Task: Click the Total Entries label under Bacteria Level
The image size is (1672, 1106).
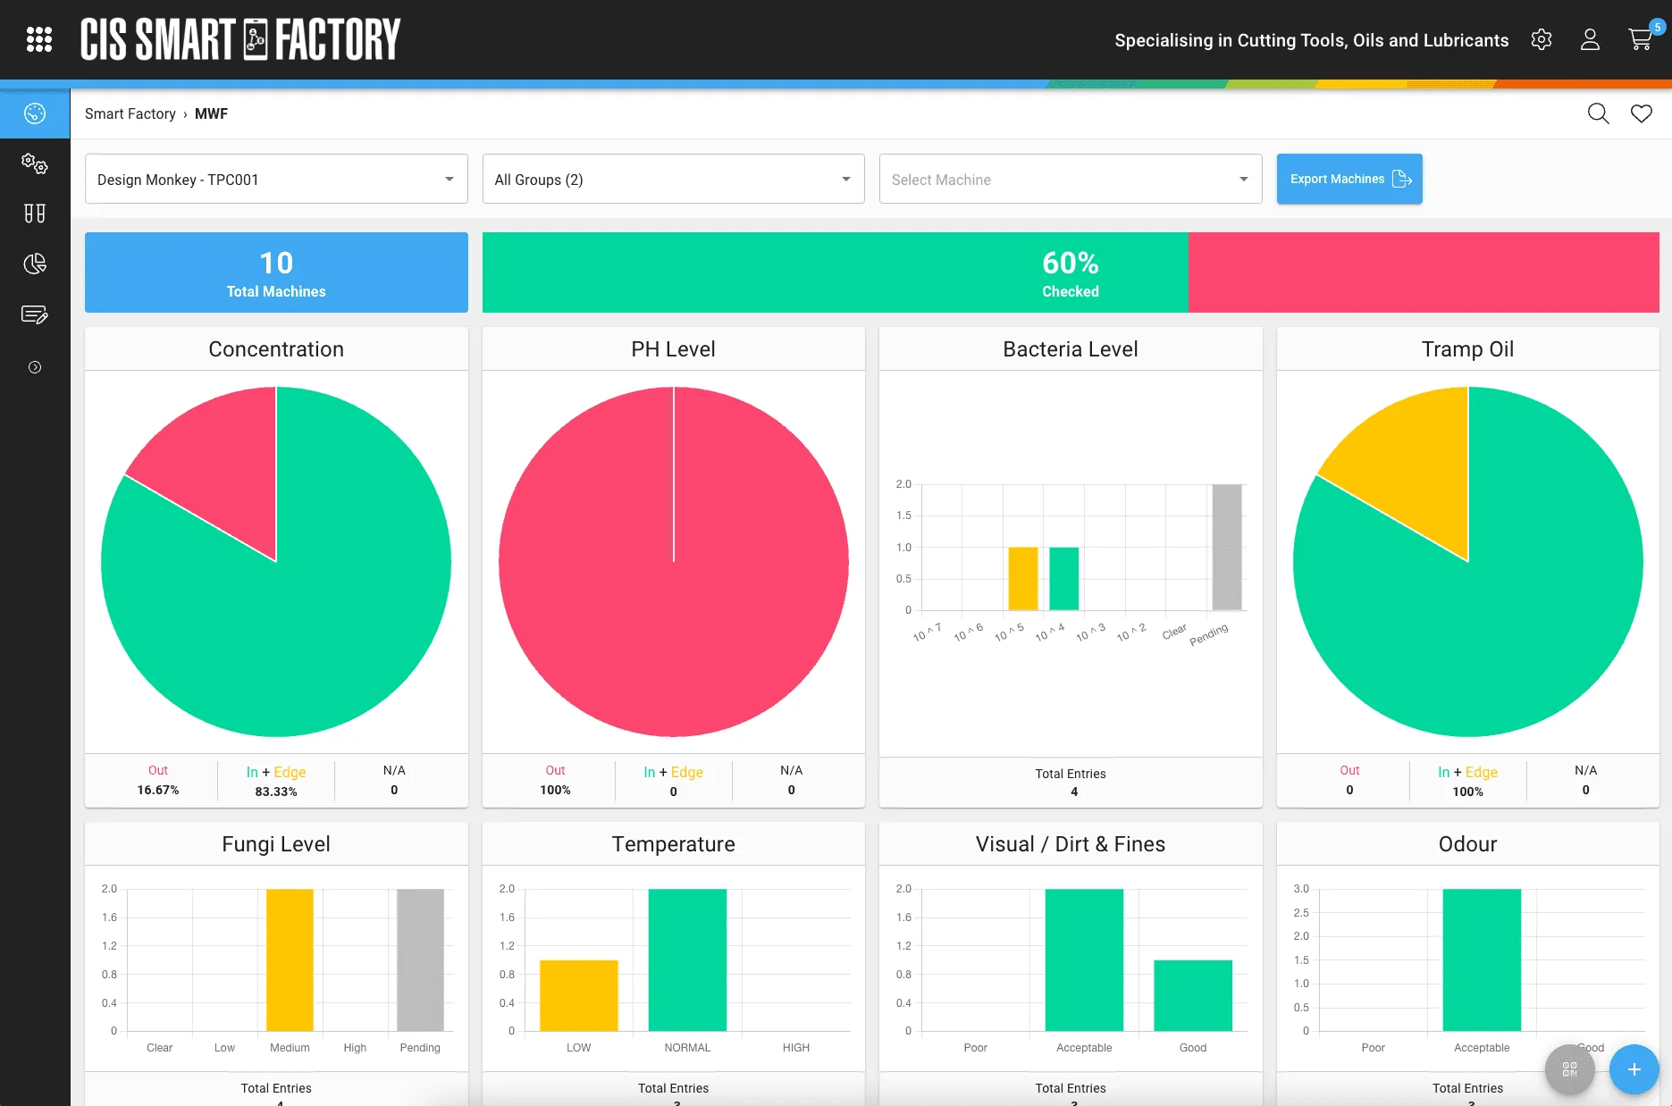Action: click(1071, 774)
